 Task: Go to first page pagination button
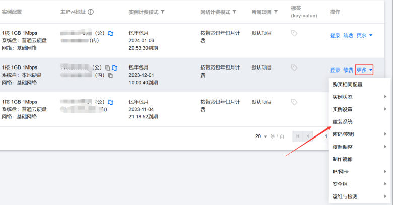pyautogui.click(x=297, y=136)
